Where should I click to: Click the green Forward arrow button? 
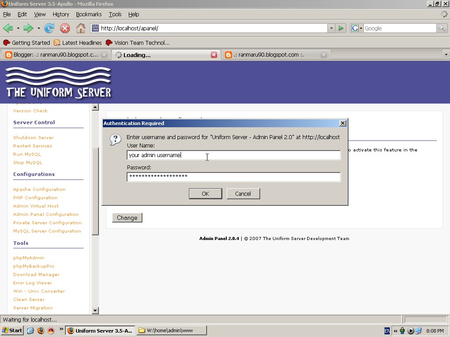[x=28, y=28]
